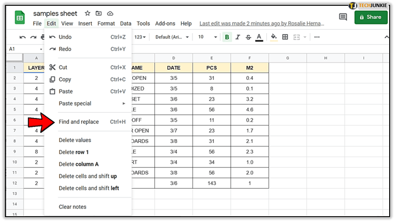Select cell containing 143 in PCS column
Viewport: 395px width, 222px height.
(x=211, y=183)
